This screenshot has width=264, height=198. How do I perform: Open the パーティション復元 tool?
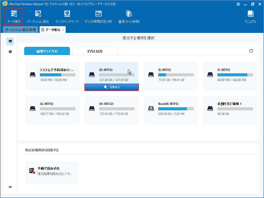click(x=38, y=16)
